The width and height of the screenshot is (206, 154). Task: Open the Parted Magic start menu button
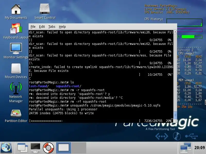[x=6, y=148]
